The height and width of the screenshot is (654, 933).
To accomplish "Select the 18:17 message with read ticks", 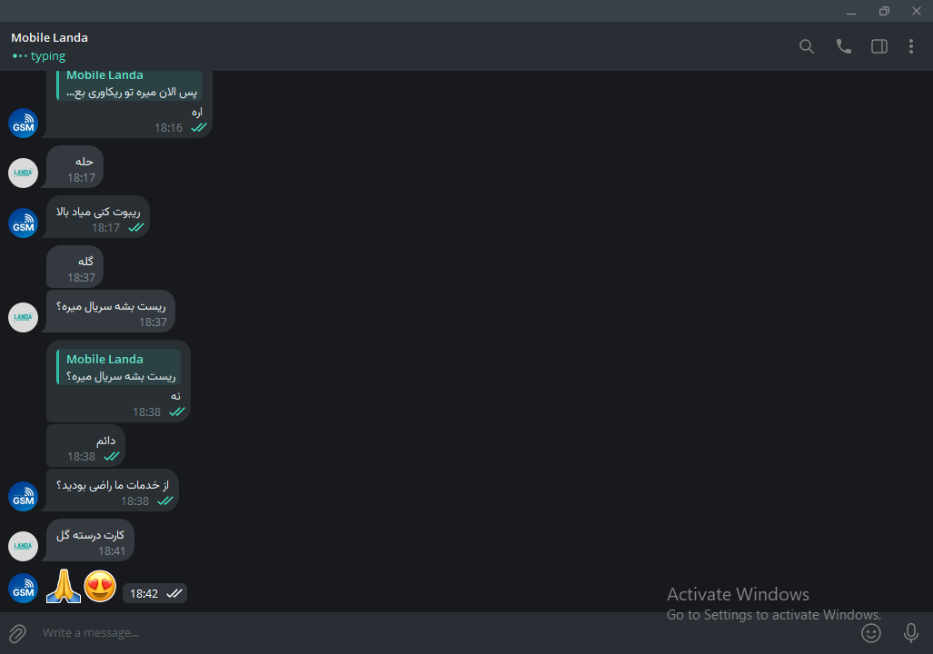I will click(97, 216).
